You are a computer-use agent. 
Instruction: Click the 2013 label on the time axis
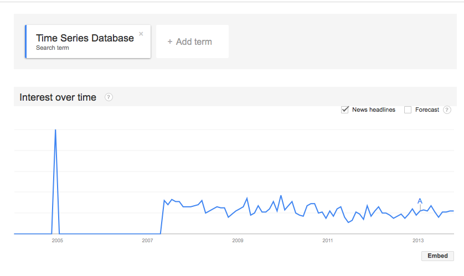click(418, 241)
